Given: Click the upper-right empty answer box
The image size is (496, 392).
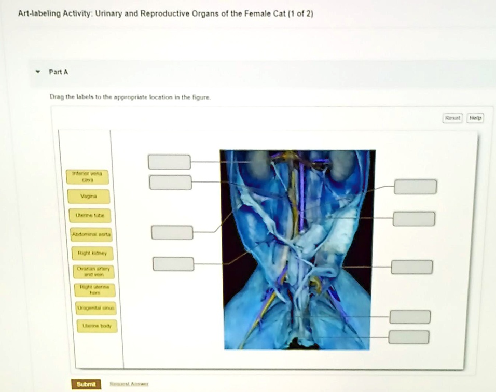Looking at the screenshot, I should [415, 187].
